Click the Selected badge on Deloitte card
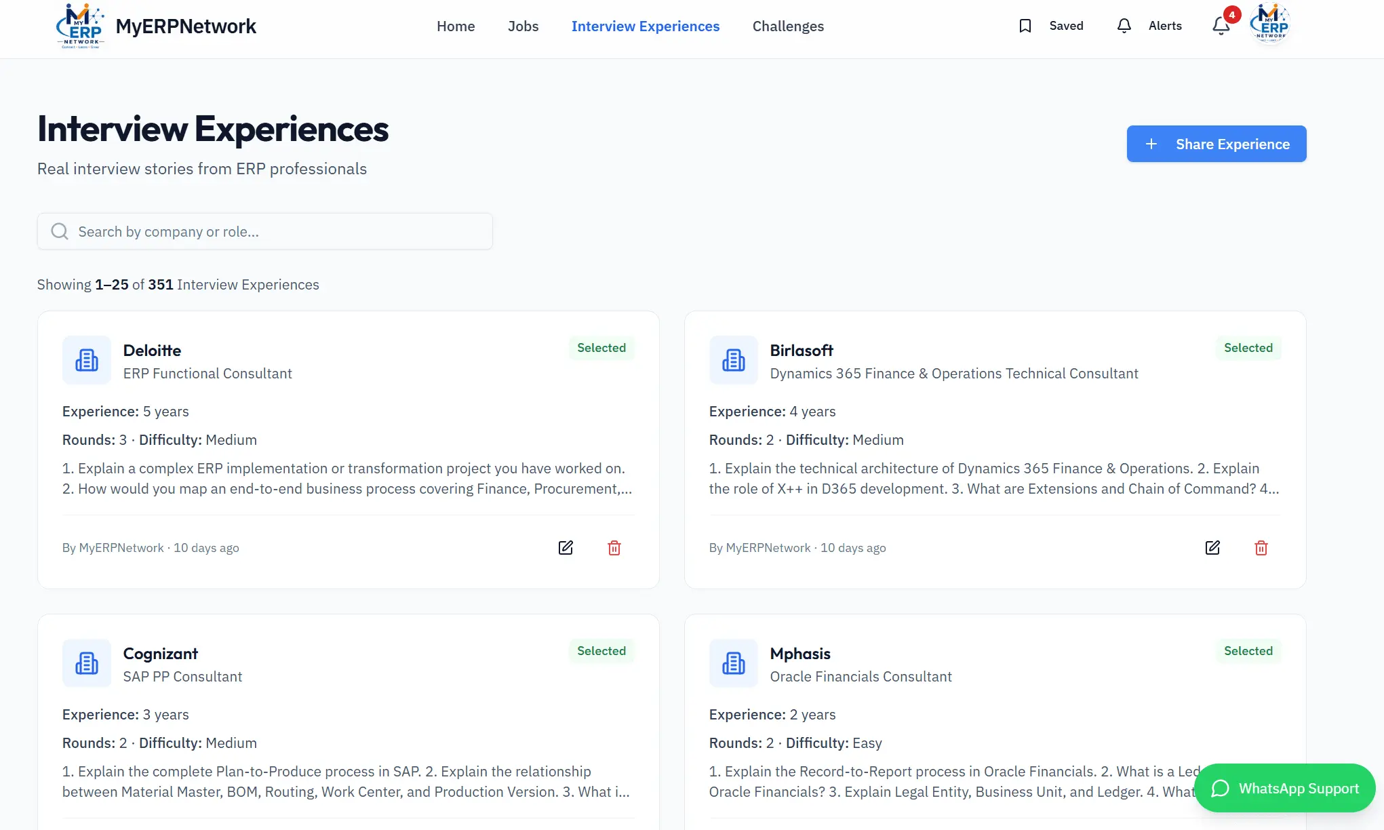The width and height of the screenshot is (1384, 830). click(601, 348)
